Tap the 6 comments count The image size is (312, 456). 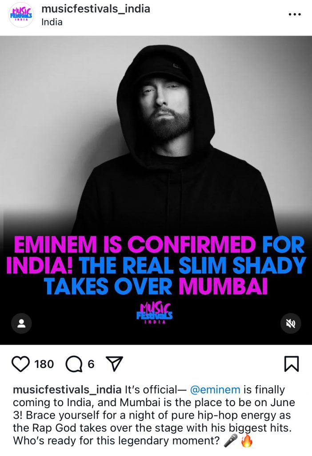click(x=91, y=364)
